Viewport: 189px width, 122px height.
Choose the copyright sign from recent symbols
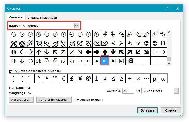[88, 78]
